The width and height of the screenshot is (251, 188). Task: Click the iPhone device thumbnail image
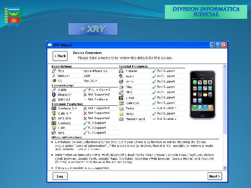[203, 95]
